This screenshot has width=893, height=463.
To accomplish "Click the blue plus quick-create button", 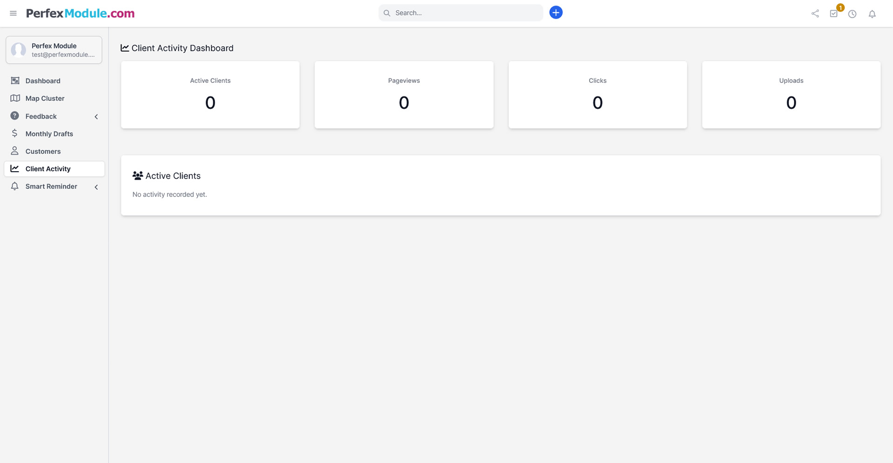I will (556, 13).
